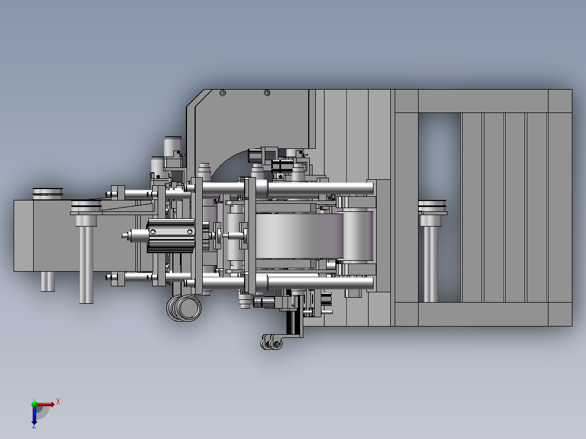586x439 pixels.
Task: Select the left bolt hole on the top plate
Action: pos(222,93)
